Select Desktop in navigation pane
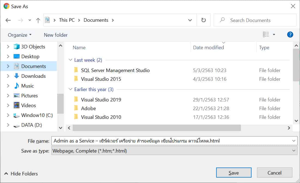Screen dimensions: 300x183 [x=30, y=56]
